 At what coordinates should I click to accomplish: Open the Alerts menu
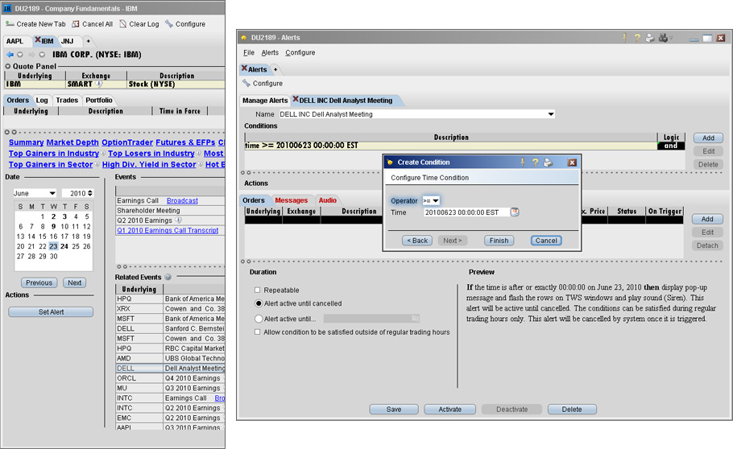point(270,52)
